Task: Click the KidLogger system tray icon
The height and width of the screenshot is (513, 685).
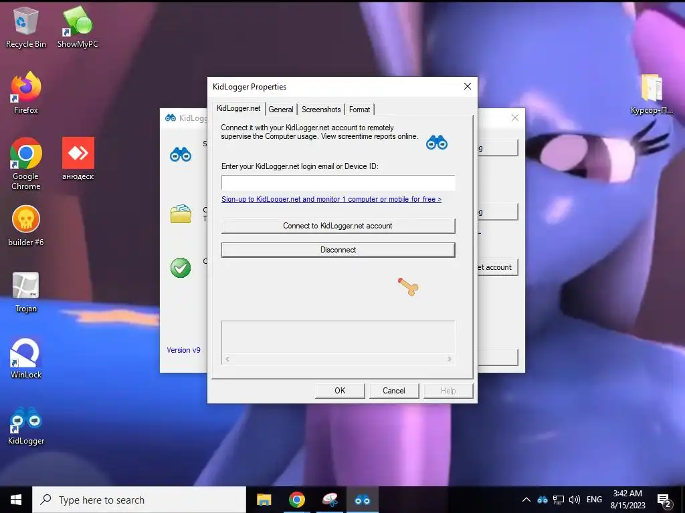Action: 543,500
